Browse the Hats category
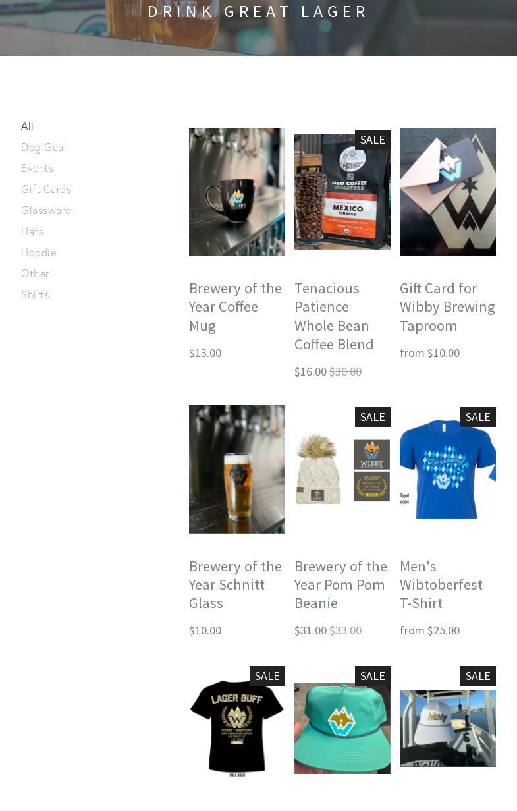The height and width of the screenshot is (811, 517). tap(32, 231)
